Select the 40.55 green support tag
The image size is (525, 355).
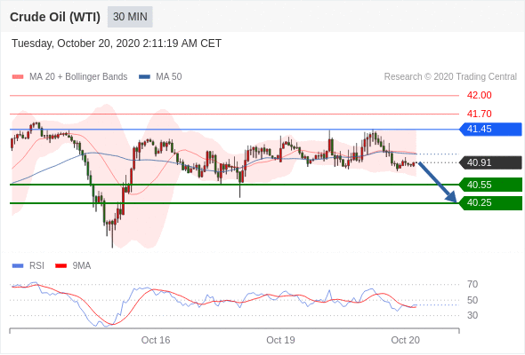[490, 185]
